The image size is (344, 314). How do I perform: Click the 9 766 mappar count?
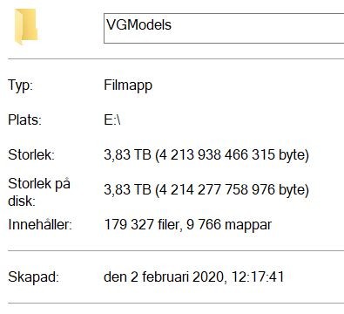click(x=229, y=224)
